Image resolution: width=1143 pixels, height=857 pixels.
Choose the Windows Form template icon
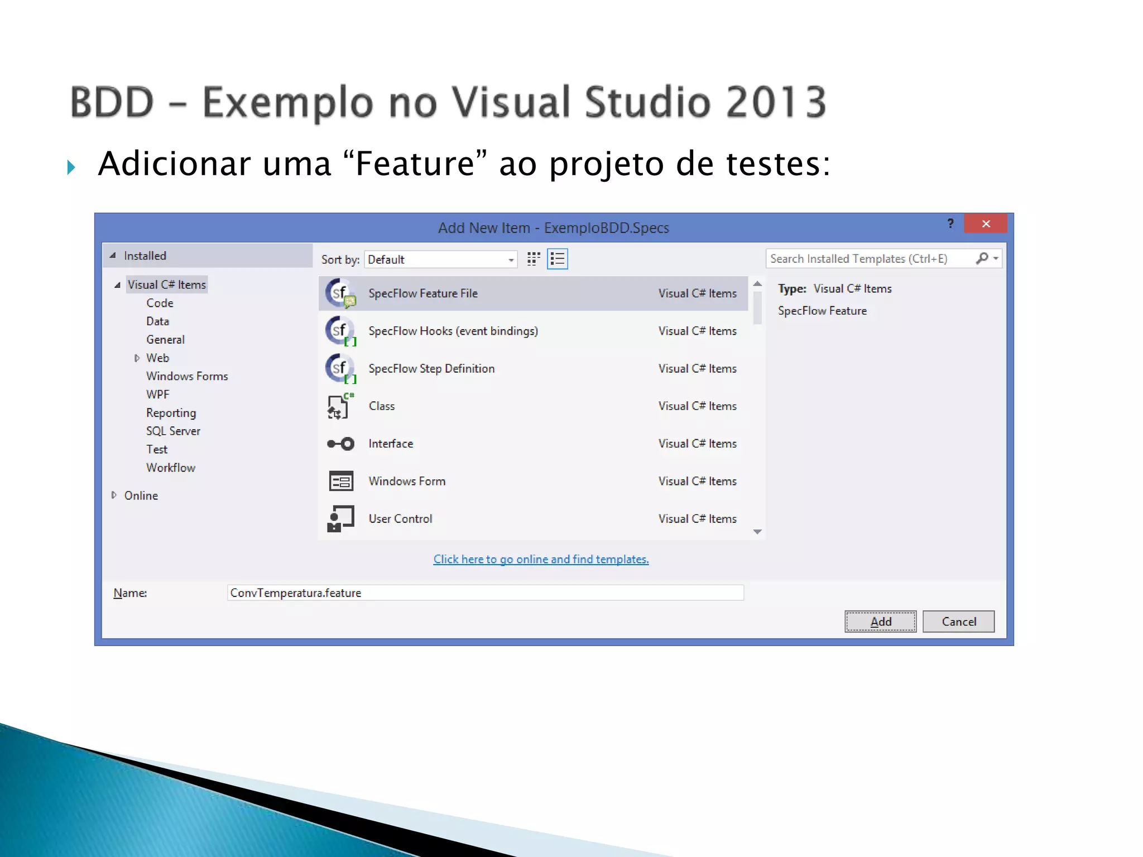(x=340, y=481)
